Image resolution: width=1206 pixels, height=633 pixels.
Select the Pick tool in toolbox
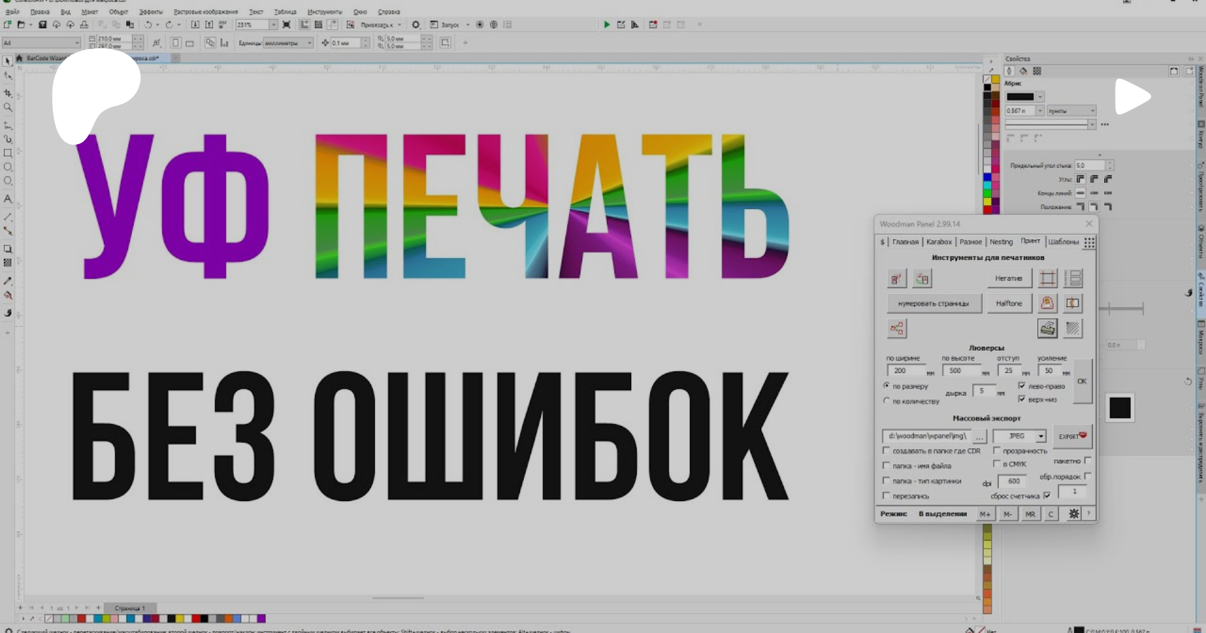click(x=7, y=61)
